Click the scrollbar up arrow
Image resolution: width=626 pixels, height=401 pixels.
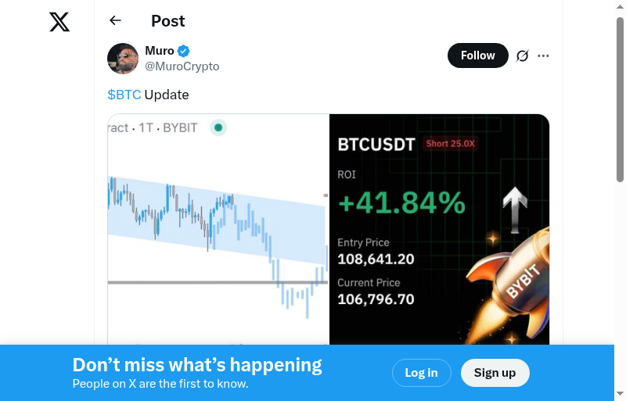click(620, 6)
